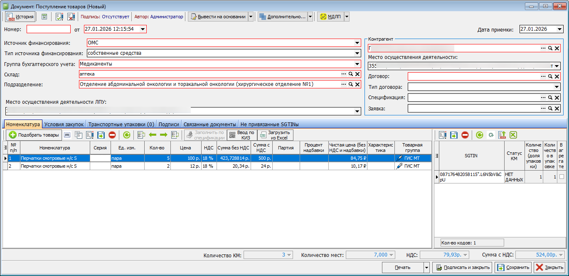The height and width of the screenshot is (276, 569).
Task: Open the Дата приемки date dropdown
Action: [x=560, y=29]
